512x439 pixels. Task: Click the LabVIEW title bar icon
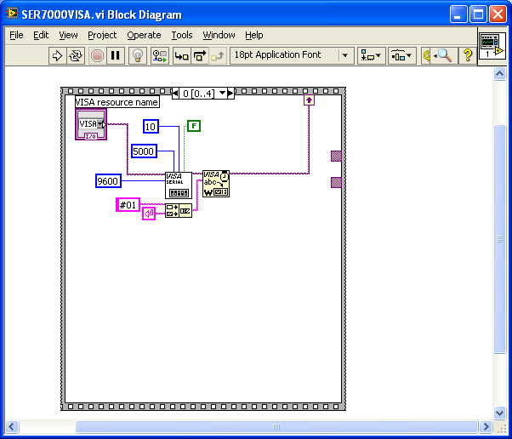point(12,14)
